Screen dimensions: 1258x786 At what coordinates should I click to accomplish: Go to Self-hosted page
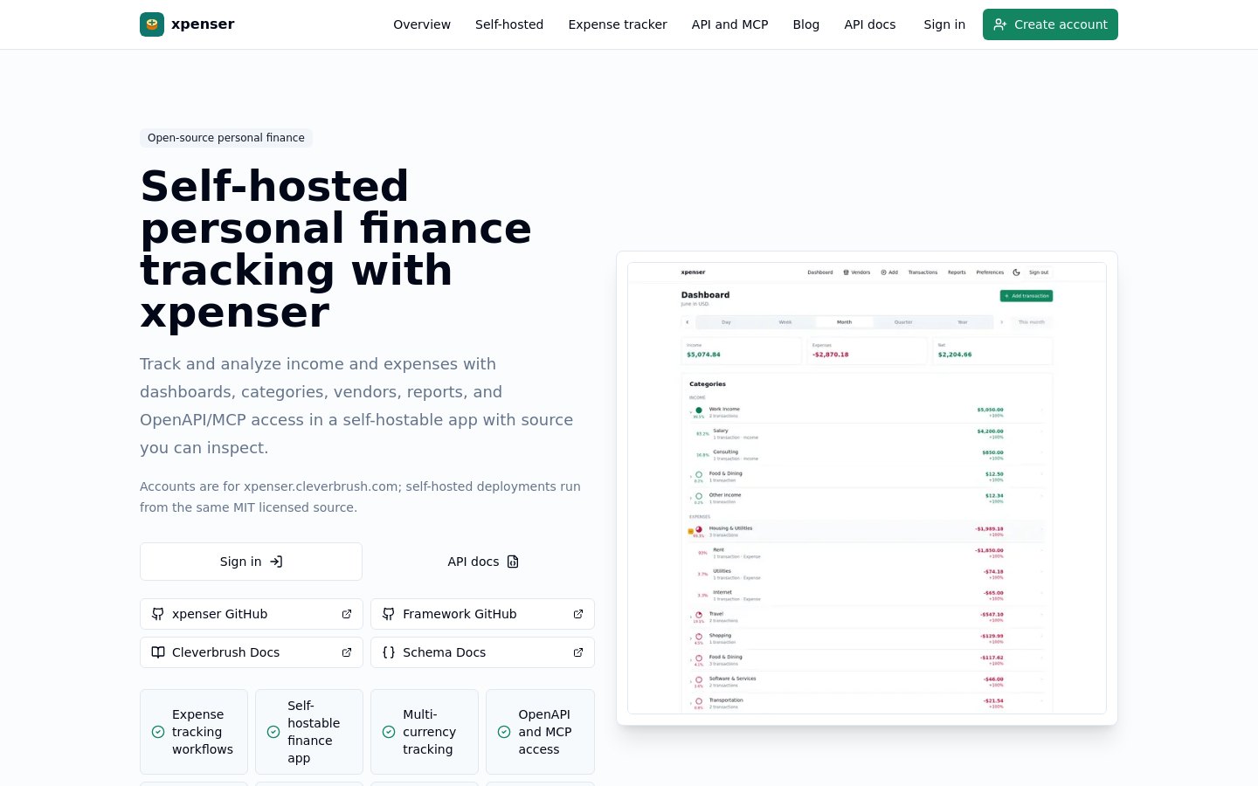pyautogui.click(x=509, y=24)
